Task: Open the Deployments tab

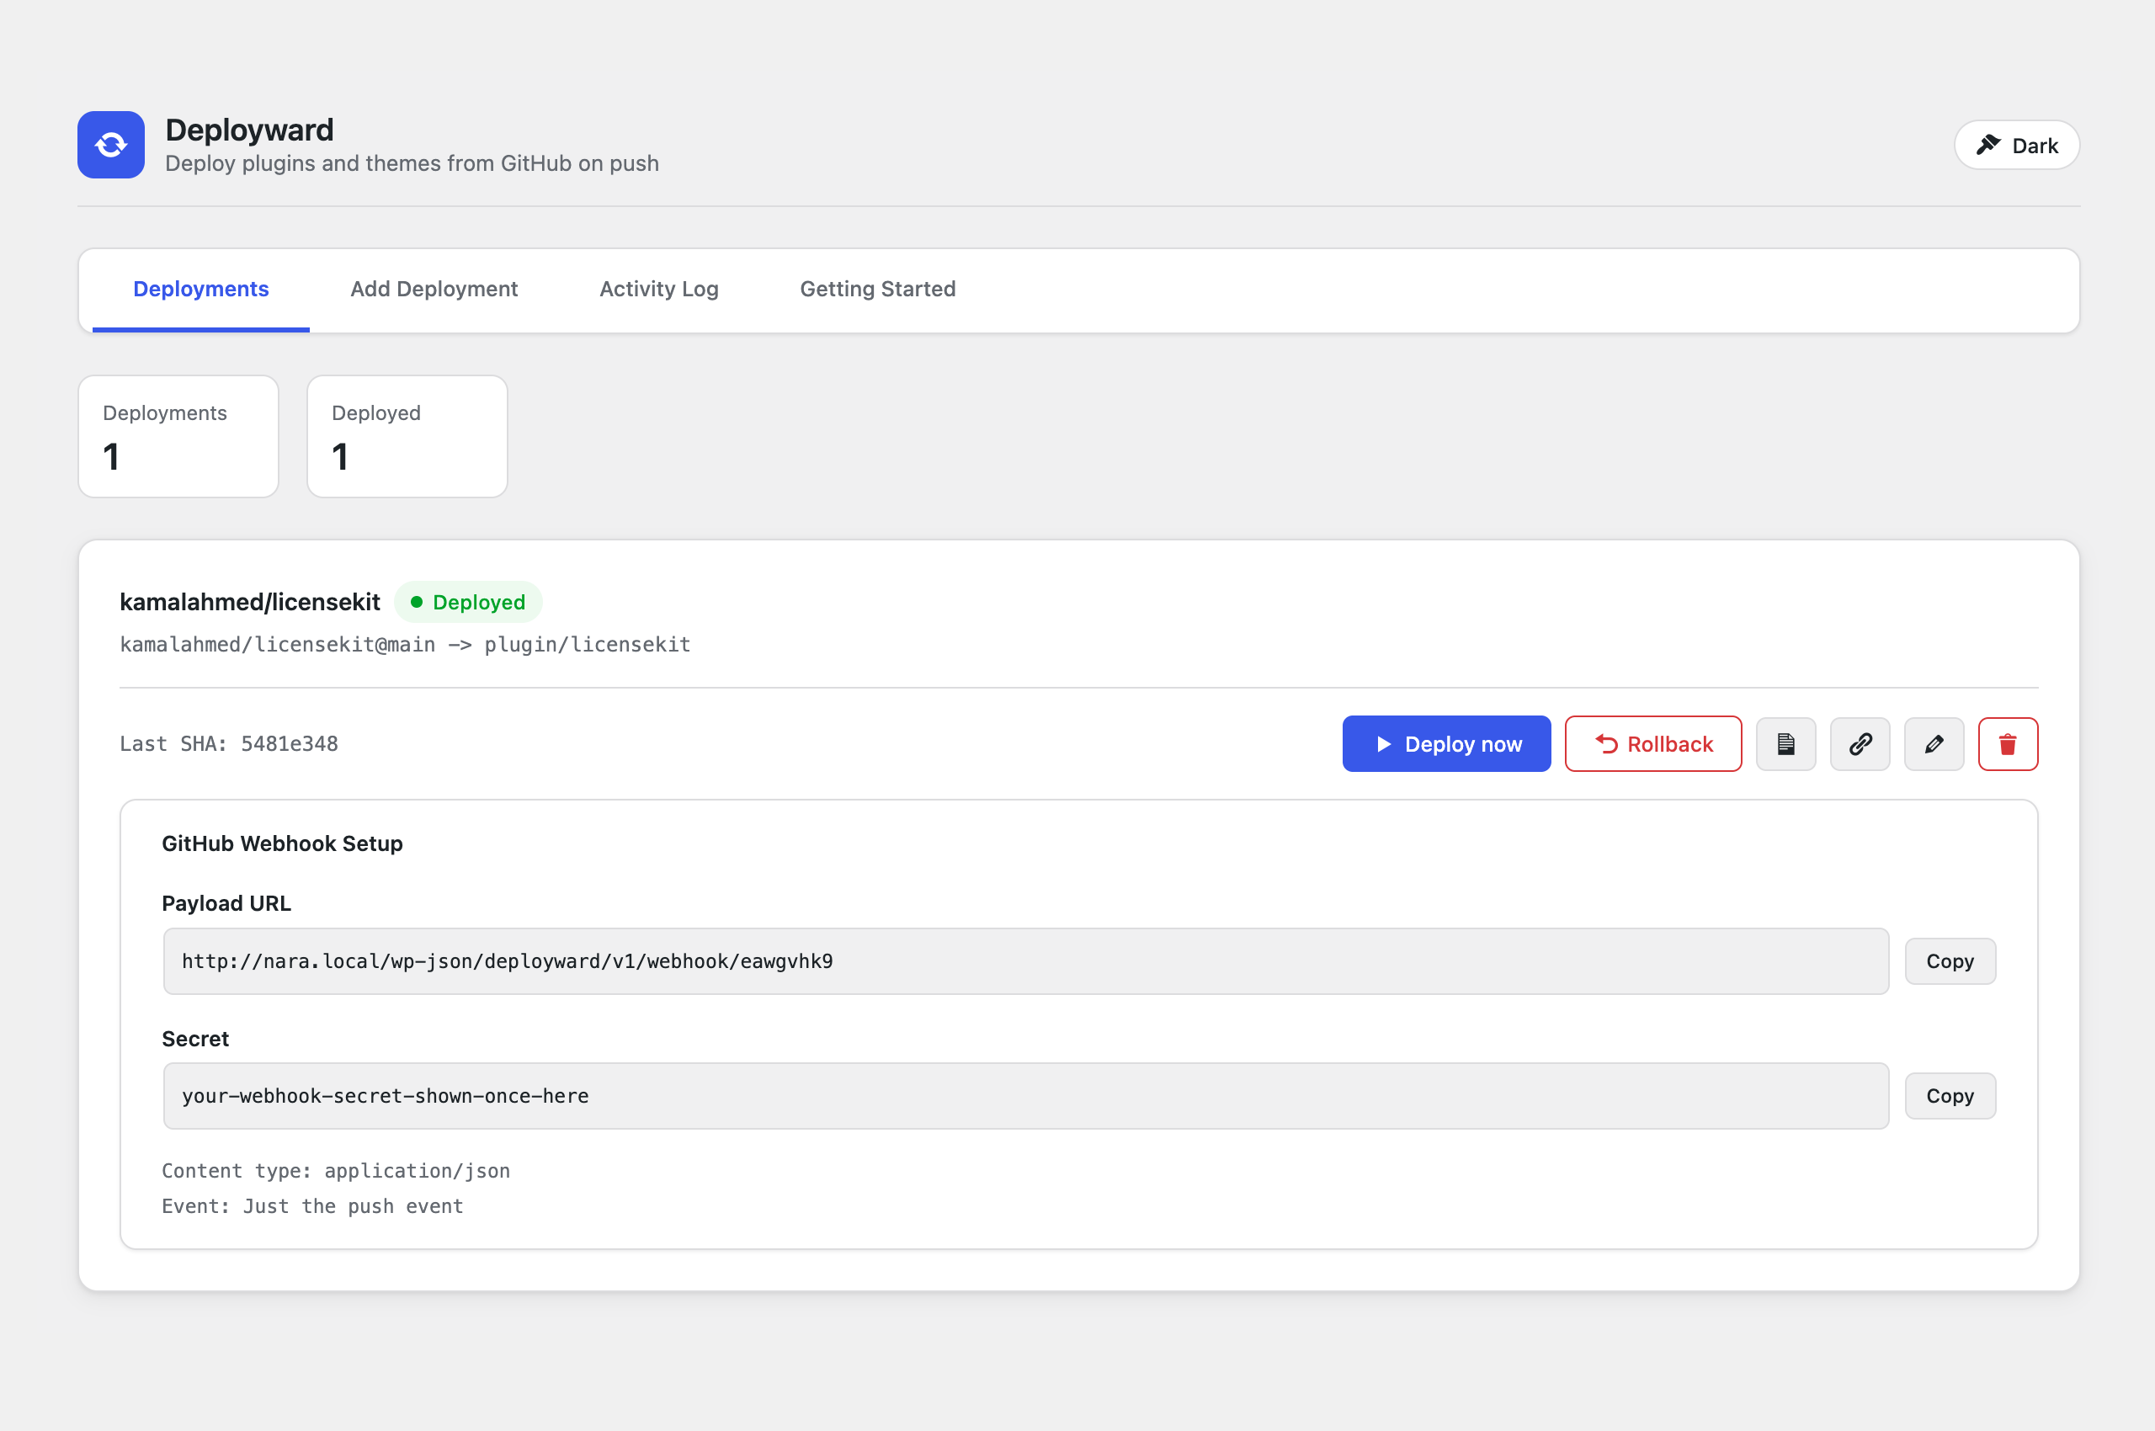Action: pos(201,290)
